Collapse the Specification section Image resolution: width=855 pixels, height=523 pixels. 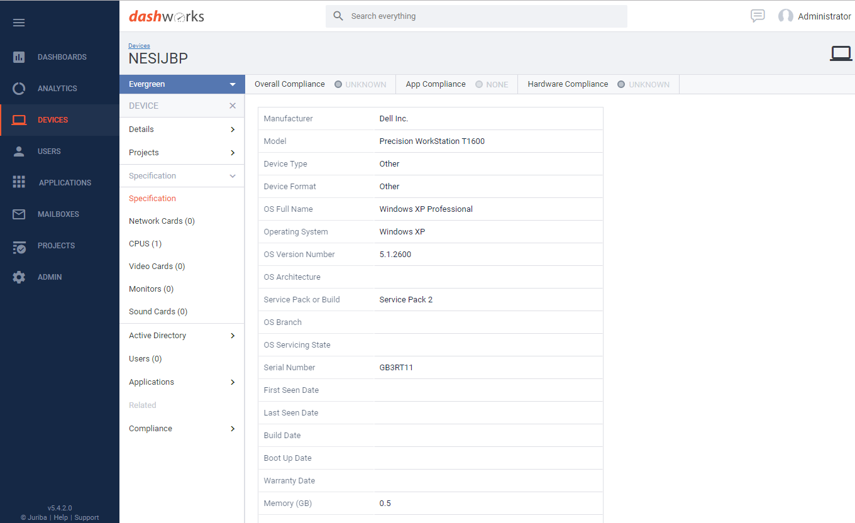point(182,175)
